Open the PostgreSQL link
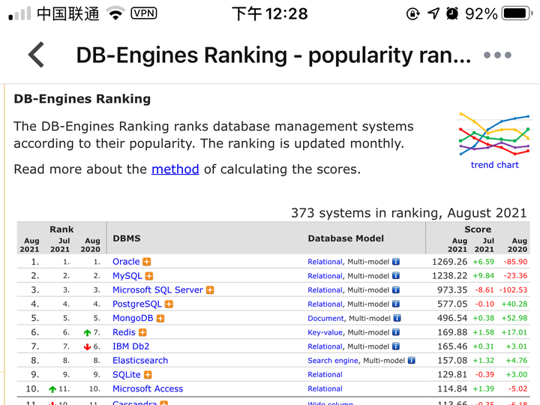This screenshot has width=540, height=405. [x=137, y=304]
